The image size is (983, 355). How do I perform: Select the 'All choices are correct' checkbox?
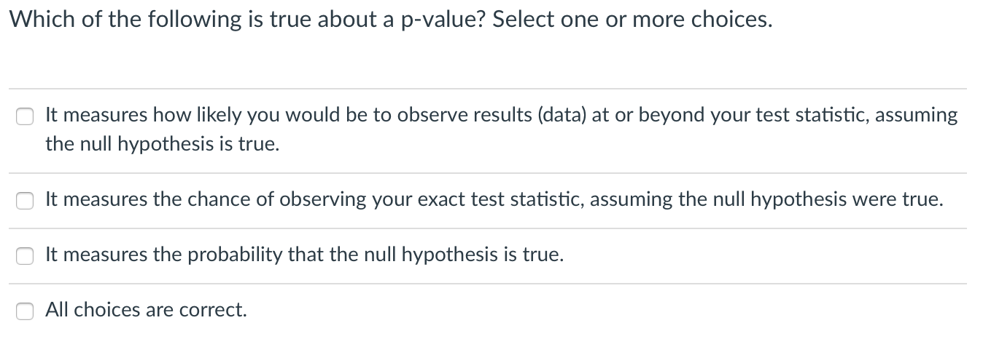coord(25,311)
